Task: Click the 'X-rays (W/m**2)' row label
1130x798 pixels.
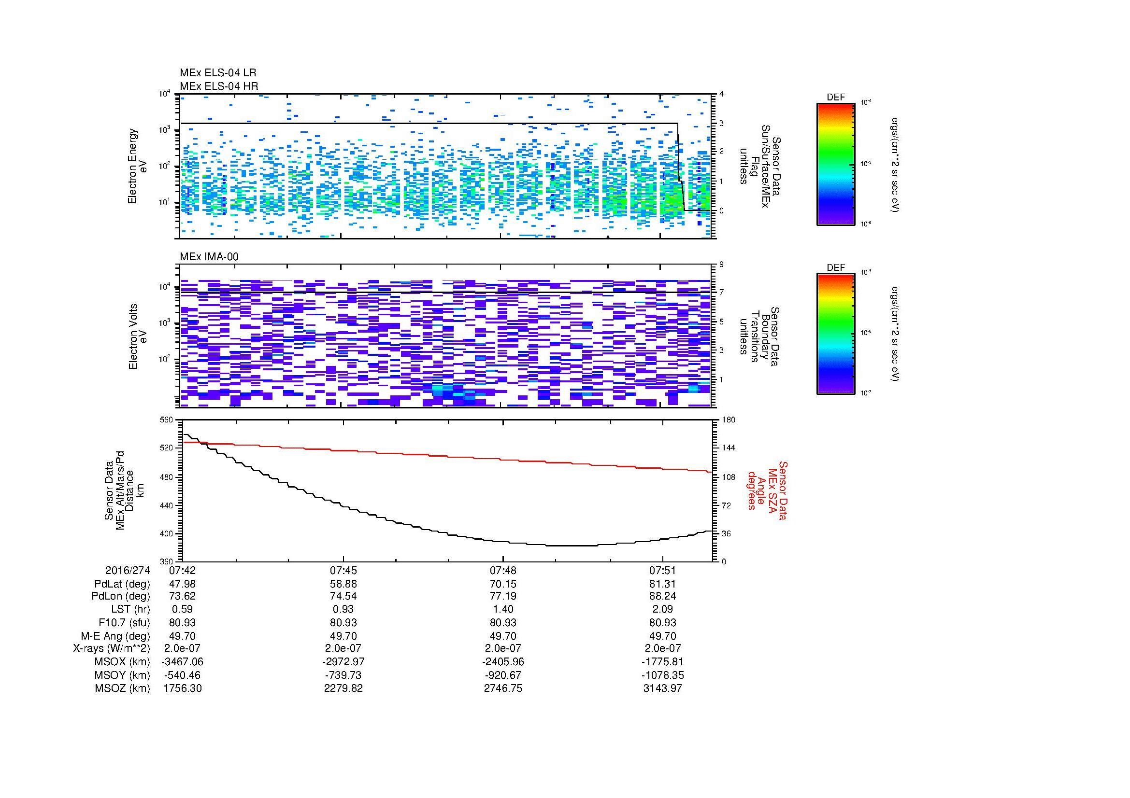Action: click(x=111, y=648)
